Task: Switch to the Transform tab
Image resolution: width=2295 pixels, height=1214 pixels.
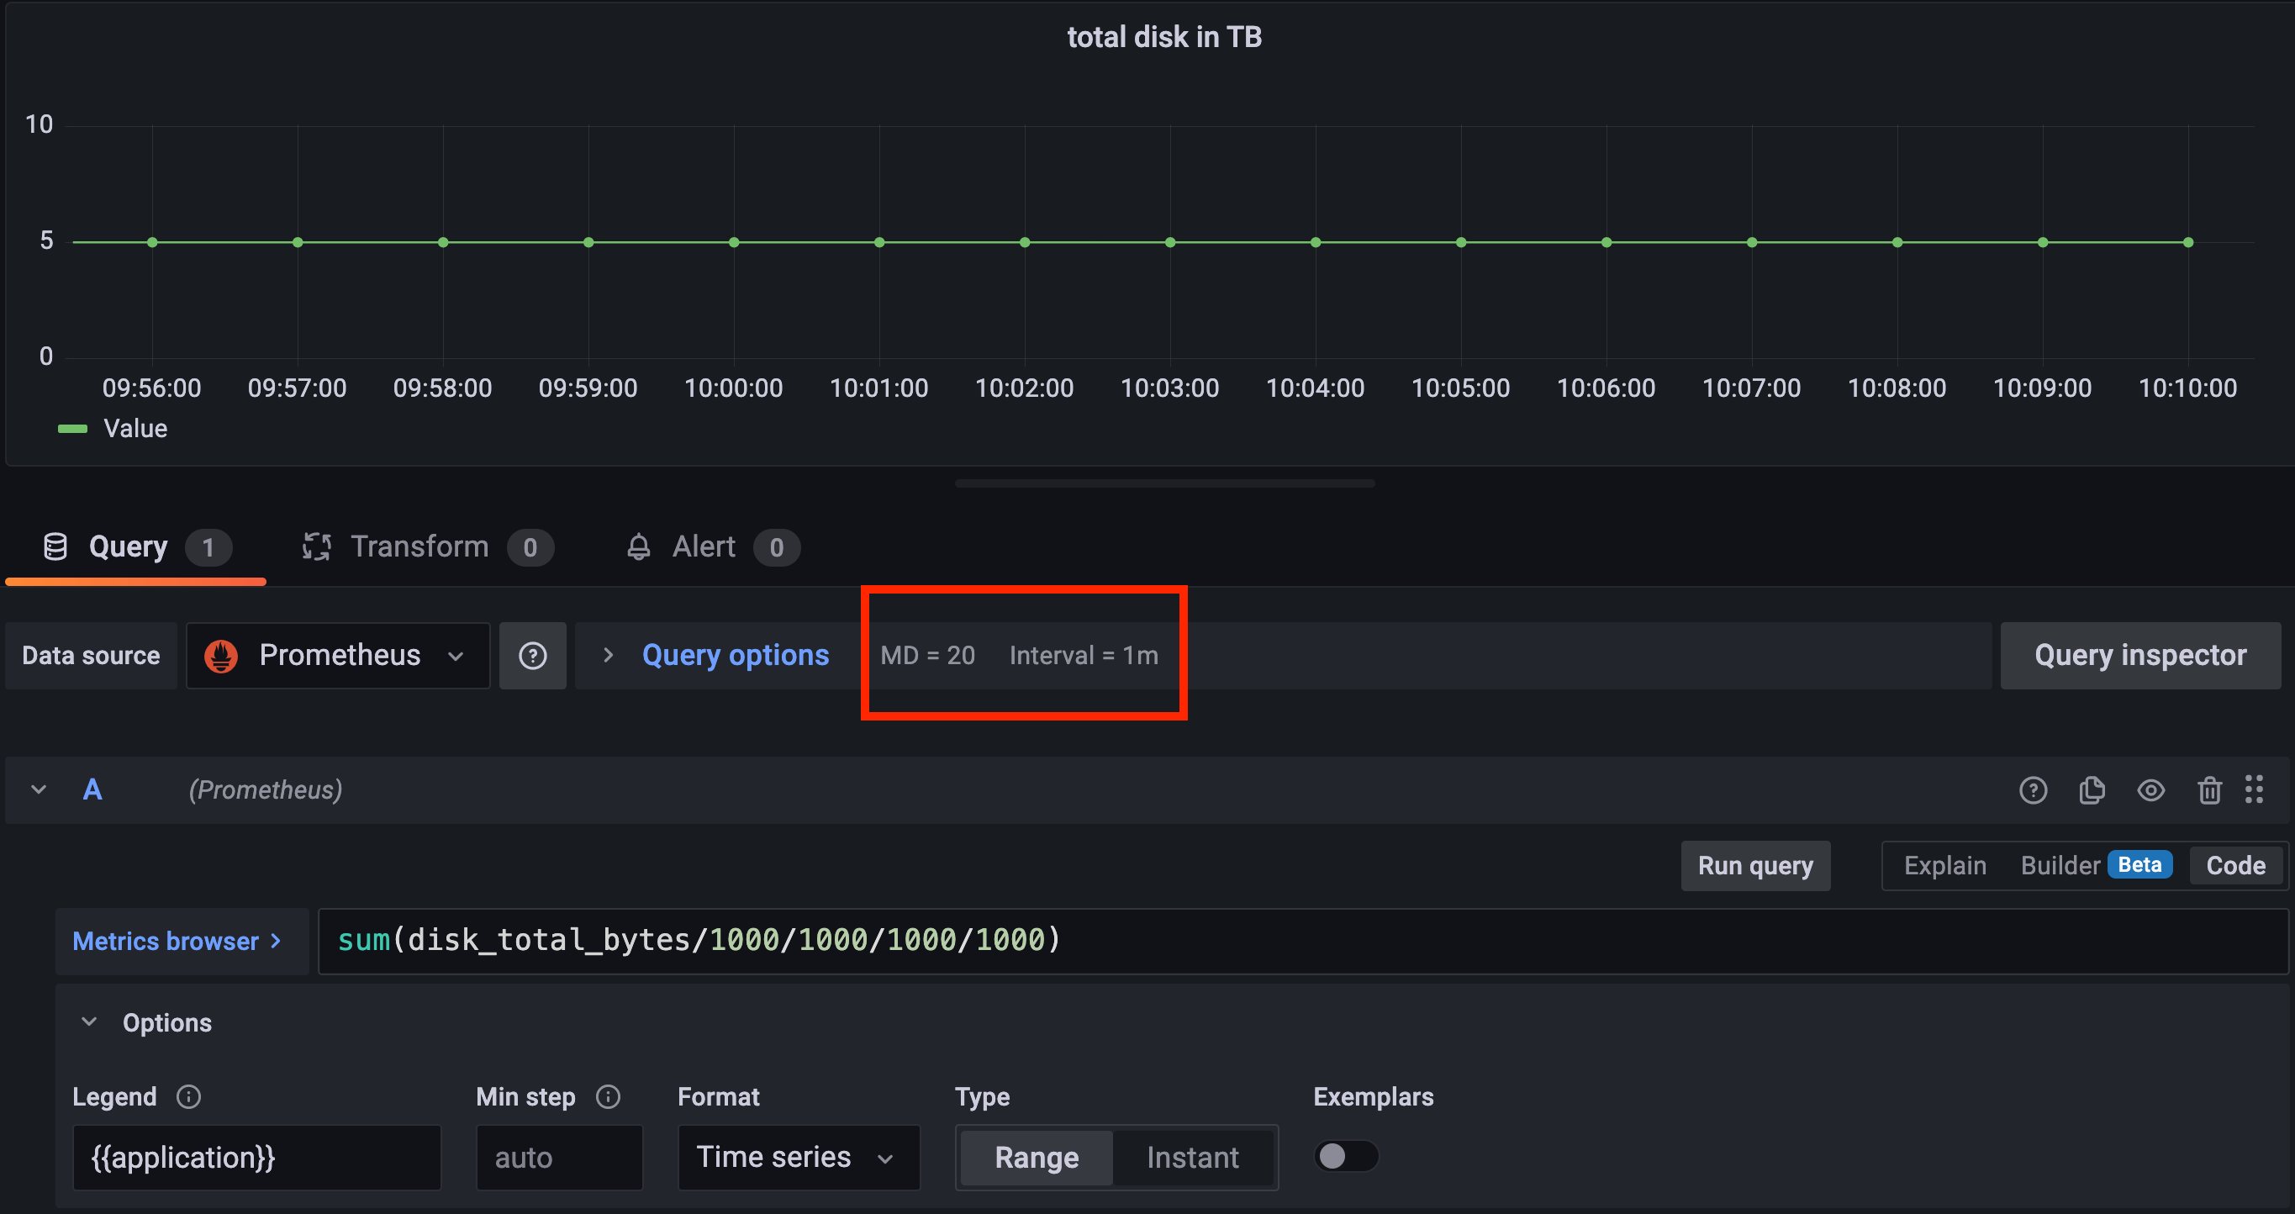Action: coord(419,546)
